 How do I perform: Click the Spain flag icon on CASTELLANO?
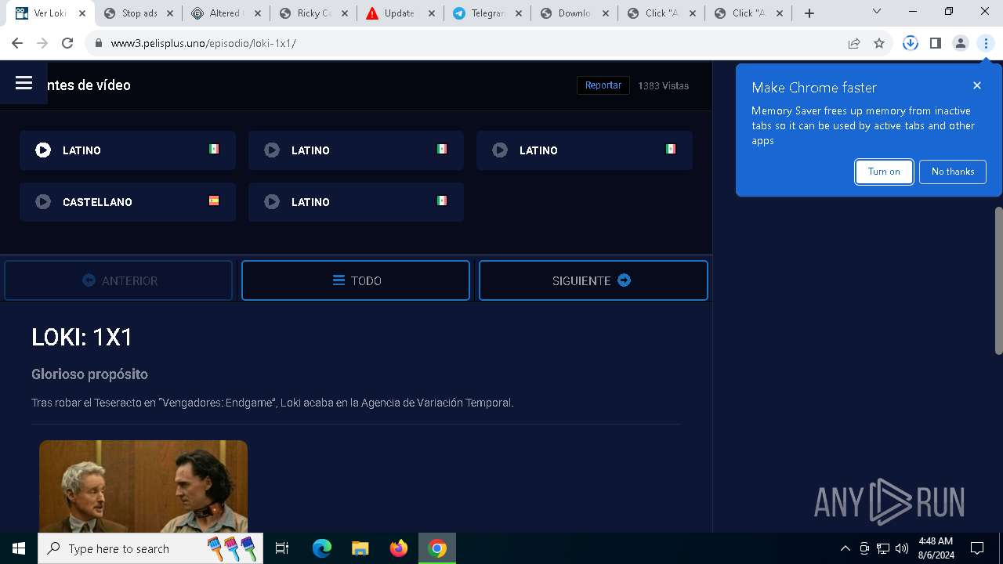214,201
